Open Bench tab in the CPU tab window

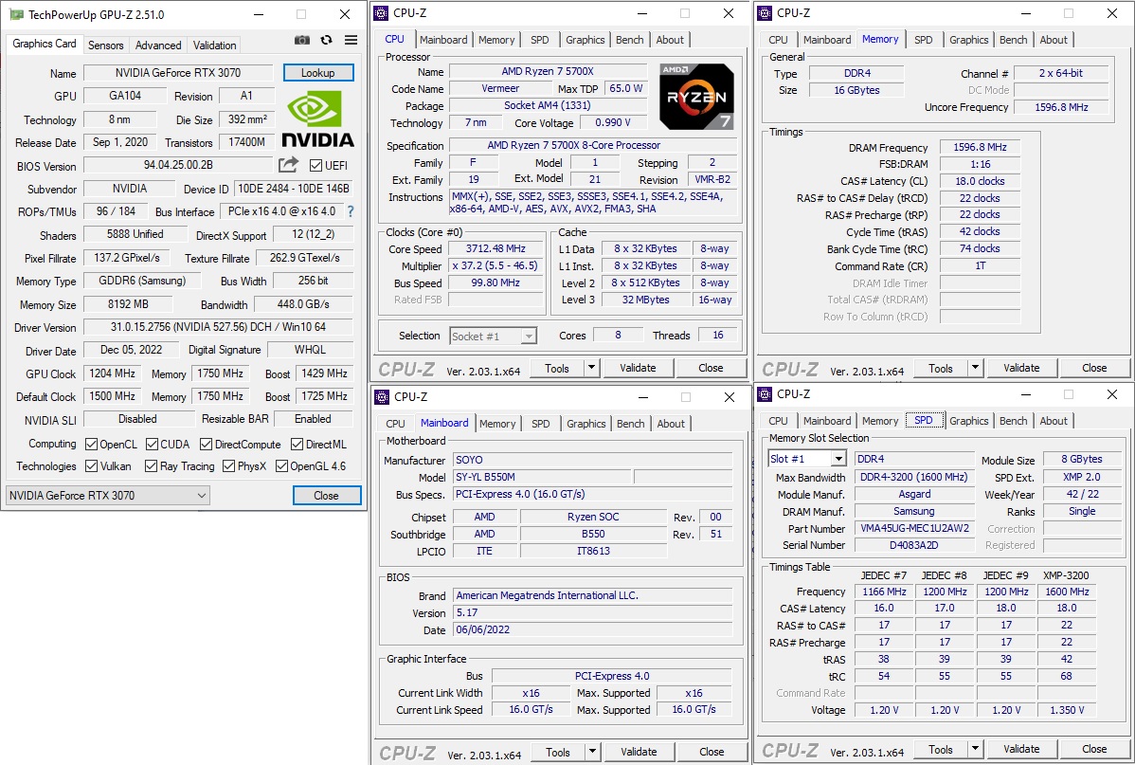click(x=630, y=40)
